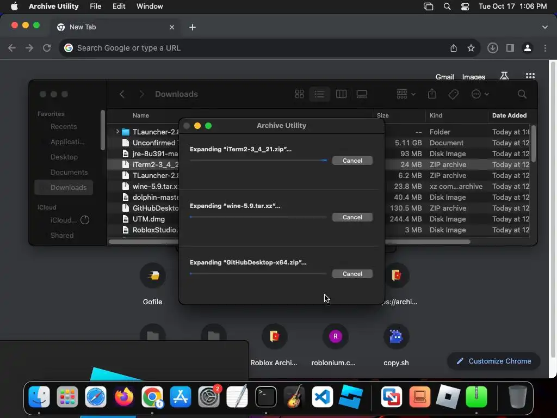Open the File menu in menu bar
This screenshot has width=557, height=418.
95,6
